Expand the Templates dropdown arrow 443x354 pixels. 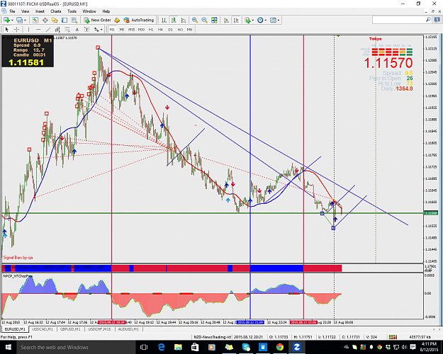click(279, 20)
